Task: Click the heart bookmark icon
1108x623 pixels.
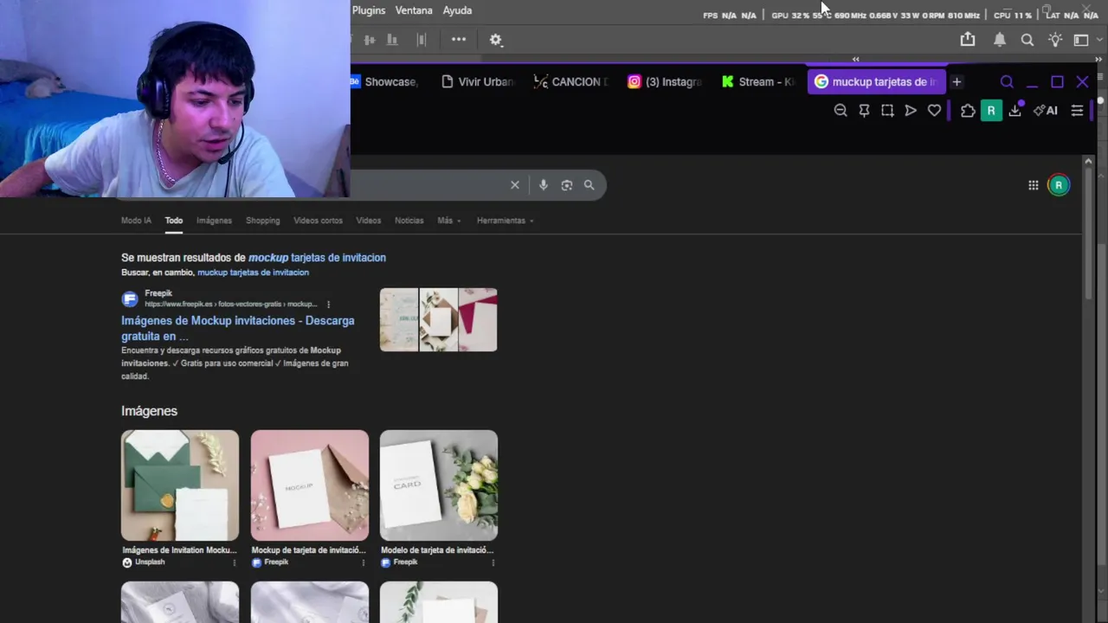Action: point(934,111)
